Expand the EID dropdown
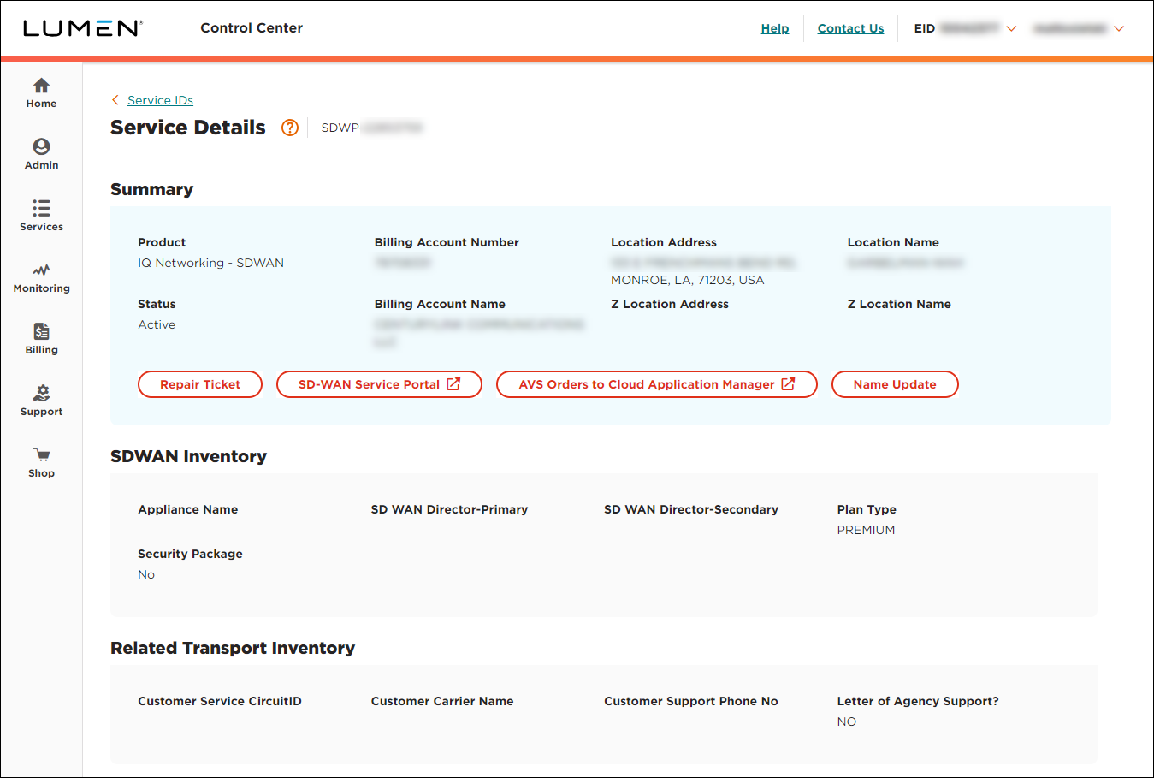Image resolution: width=1154 pixels, height=778 pixels. (x=1011, y=28)
